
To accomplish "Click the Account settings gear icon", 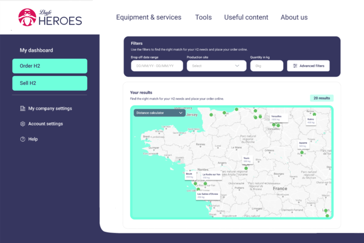I will tap(22, 124).
